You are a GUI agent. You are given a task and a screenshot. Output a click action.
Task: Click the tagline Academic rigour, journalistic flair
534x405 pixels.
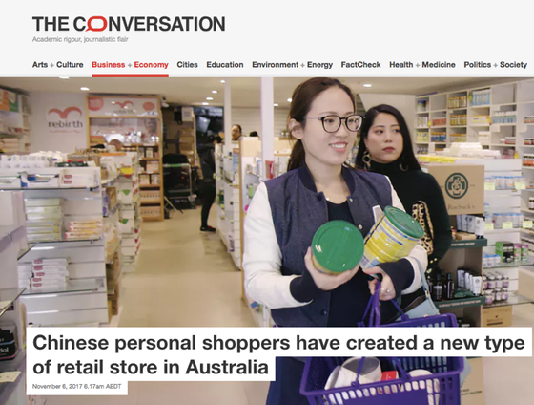(x=80, y=39)
